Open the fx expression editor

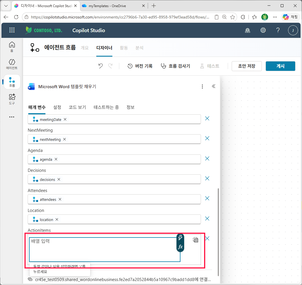pyautogui.click(x=180, y=247)
